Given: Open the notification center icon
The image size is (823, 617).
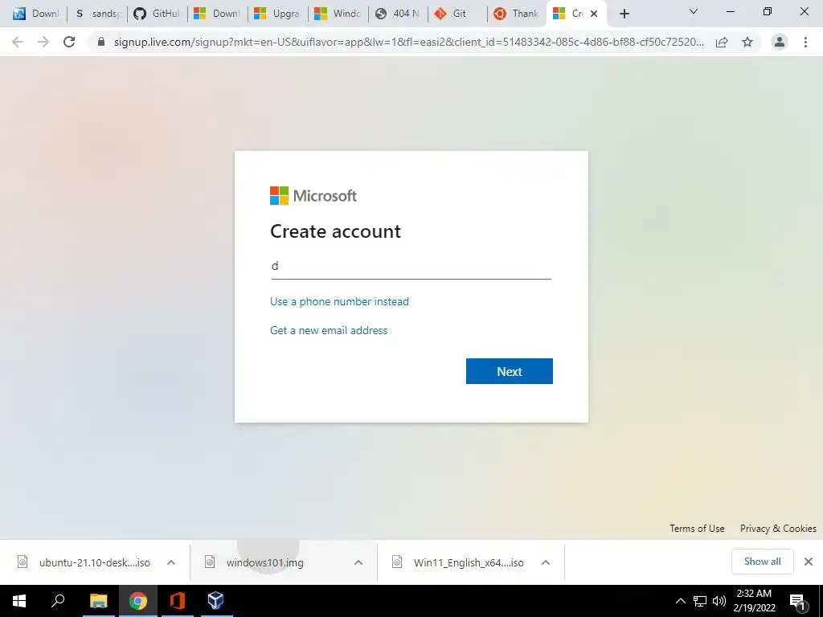Looking at the screenshot, I should click(798, 602).
